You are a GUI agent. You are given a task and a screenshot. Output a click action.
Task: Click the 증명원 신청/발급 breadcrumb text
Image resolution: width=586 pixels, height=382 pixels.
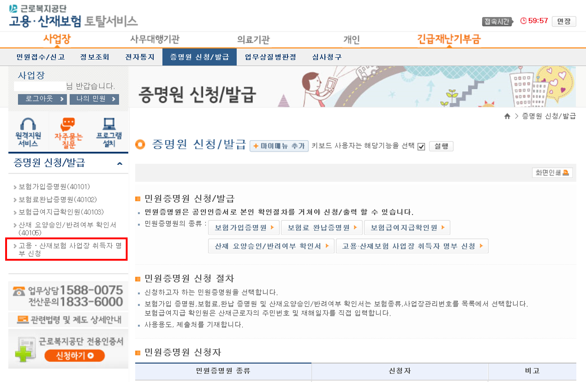point(549,116)
